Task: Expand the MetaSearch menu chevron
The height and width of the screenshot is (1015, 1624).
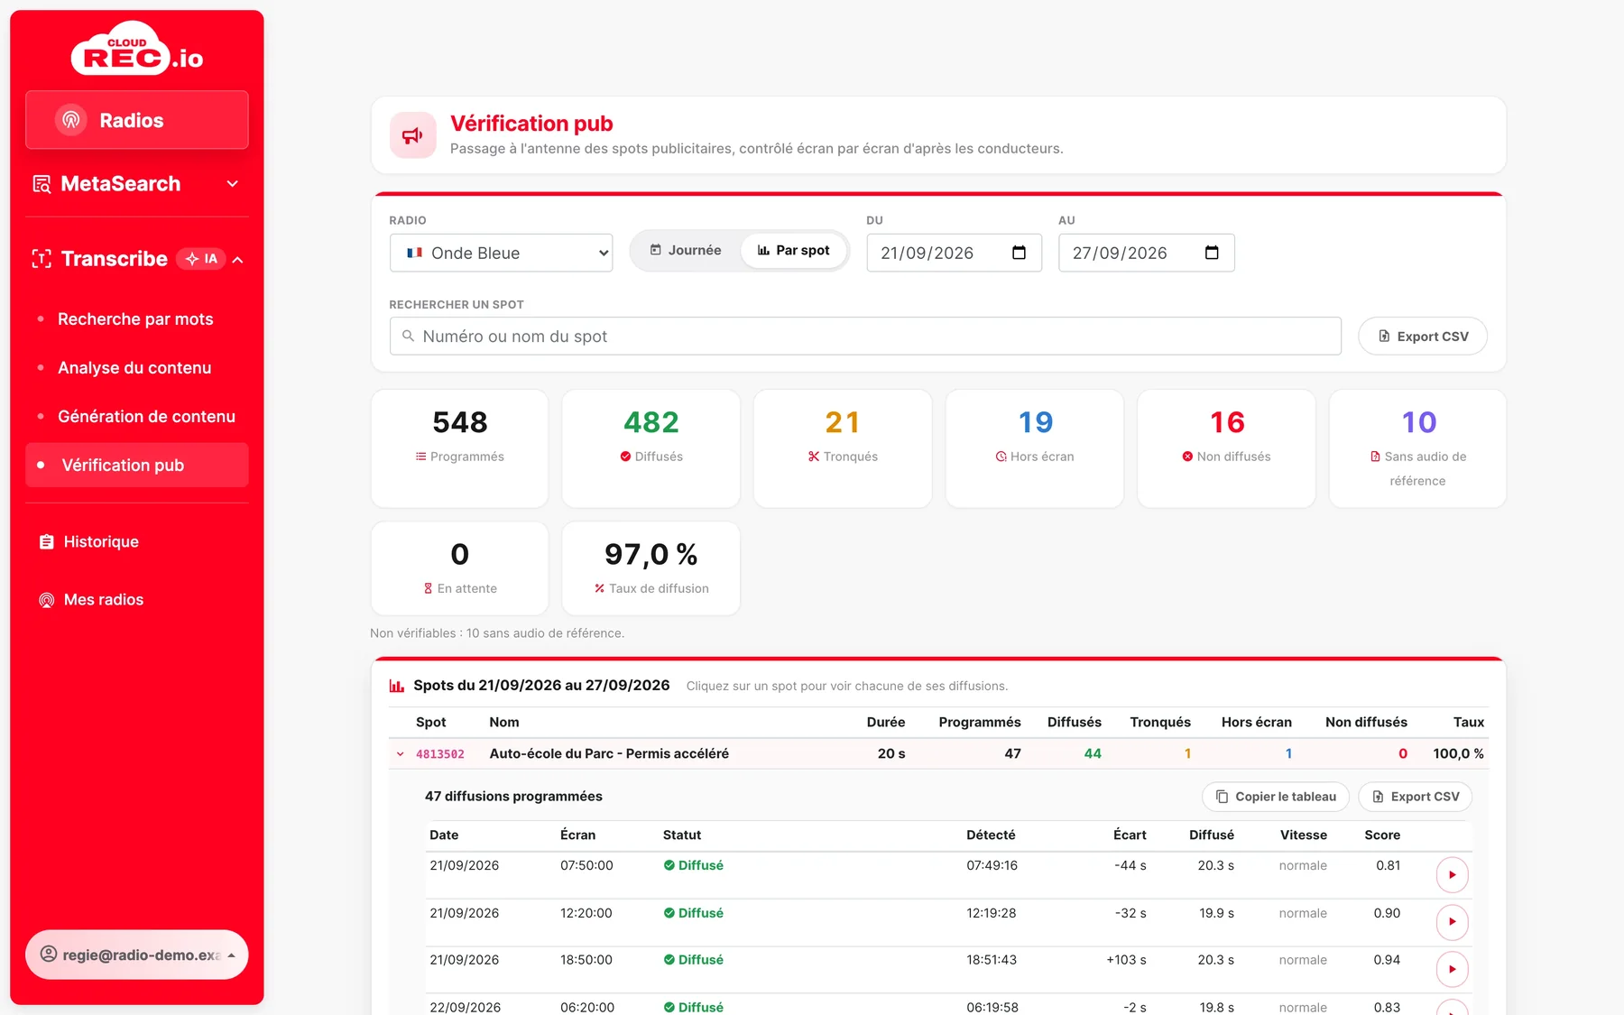Action: (233, 184)
